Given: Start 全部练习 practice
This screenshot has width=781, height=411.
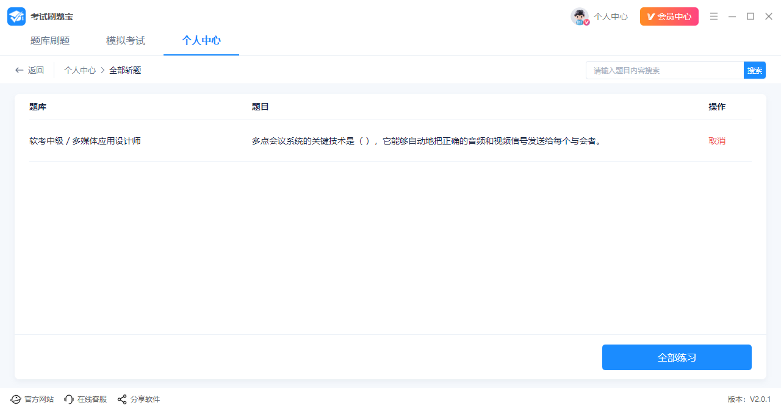Looking at the screenshot, I should point(677,357).
